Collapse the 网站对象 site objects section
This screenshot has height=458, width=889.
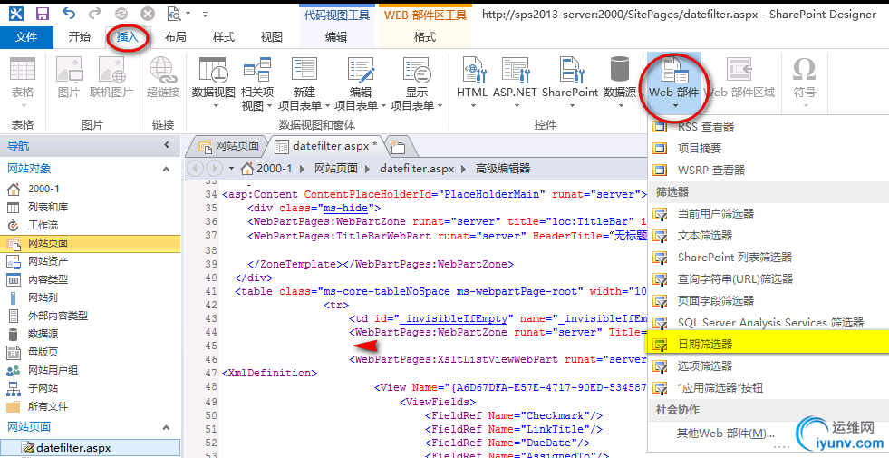(x=166, y=169)
